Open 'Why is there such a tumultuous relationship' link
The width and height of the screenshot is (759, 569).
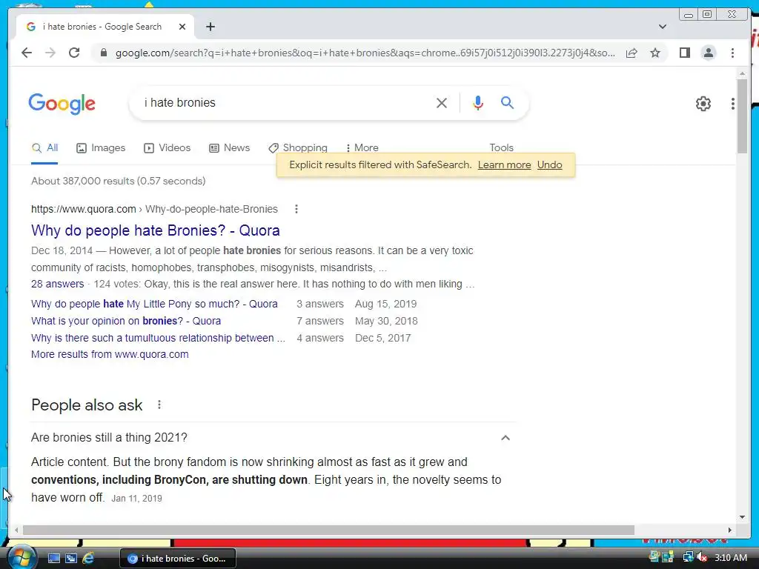(x=158, y=338)
